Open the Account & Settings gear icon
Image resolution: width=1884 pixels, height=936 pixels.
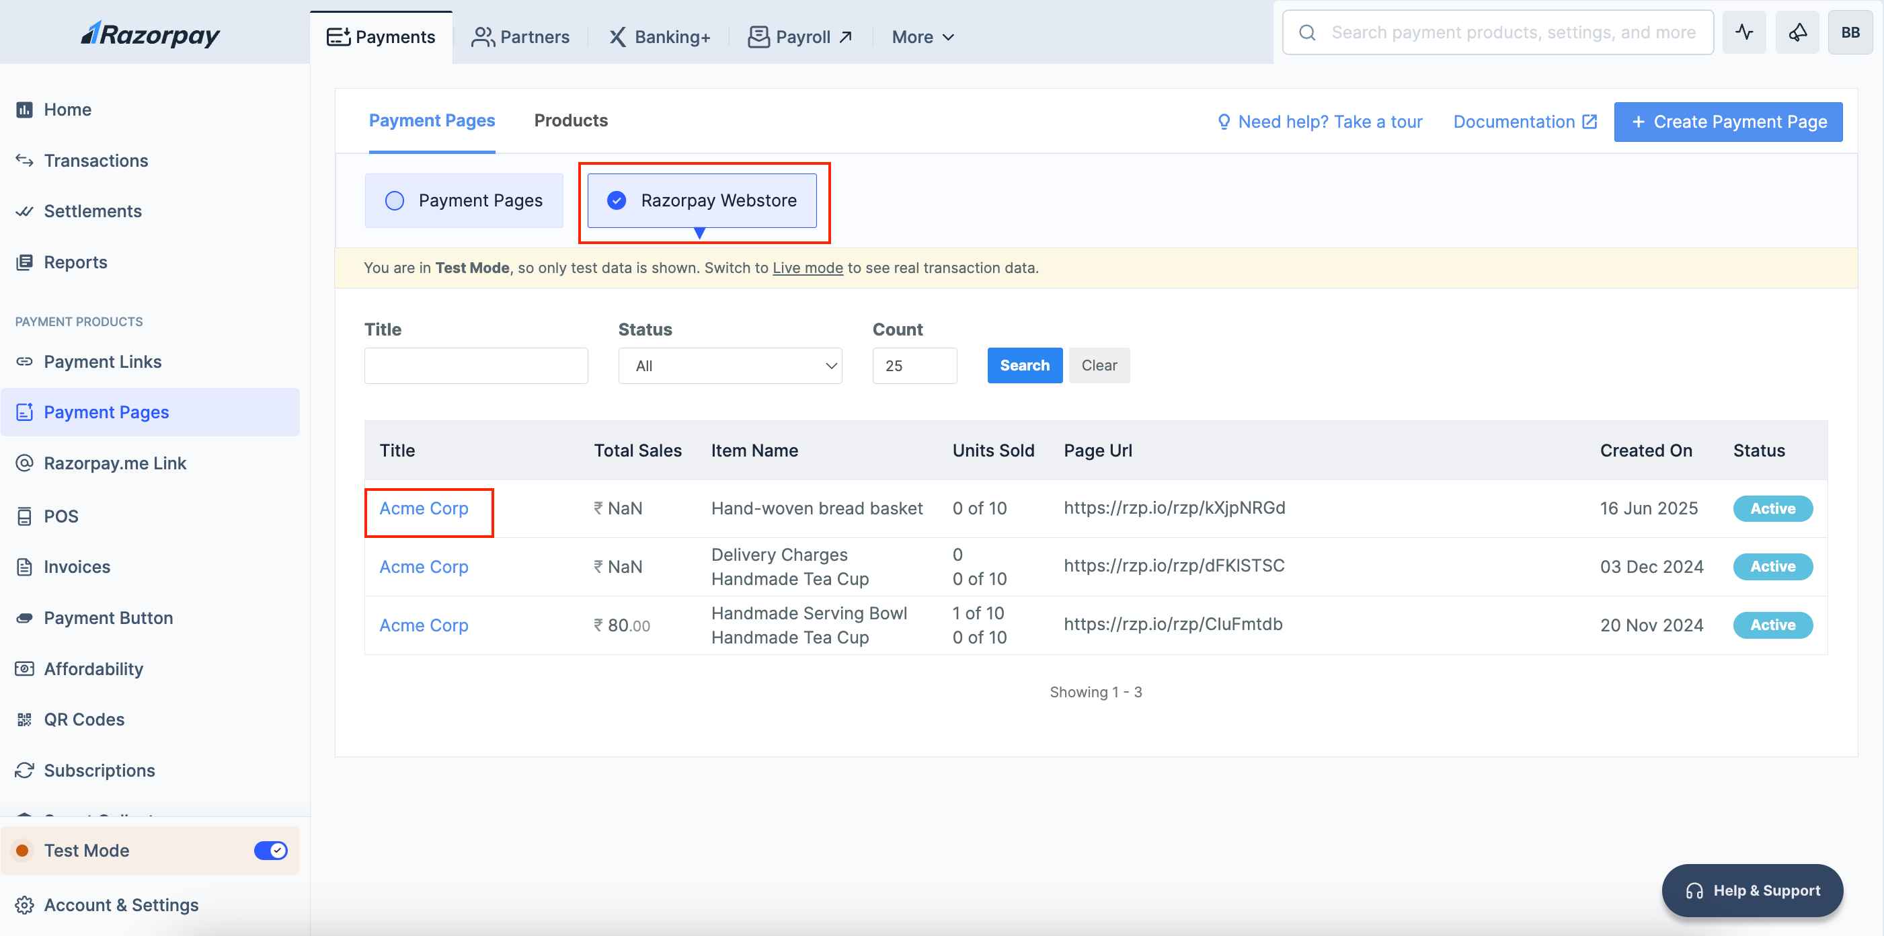point(24,905)
